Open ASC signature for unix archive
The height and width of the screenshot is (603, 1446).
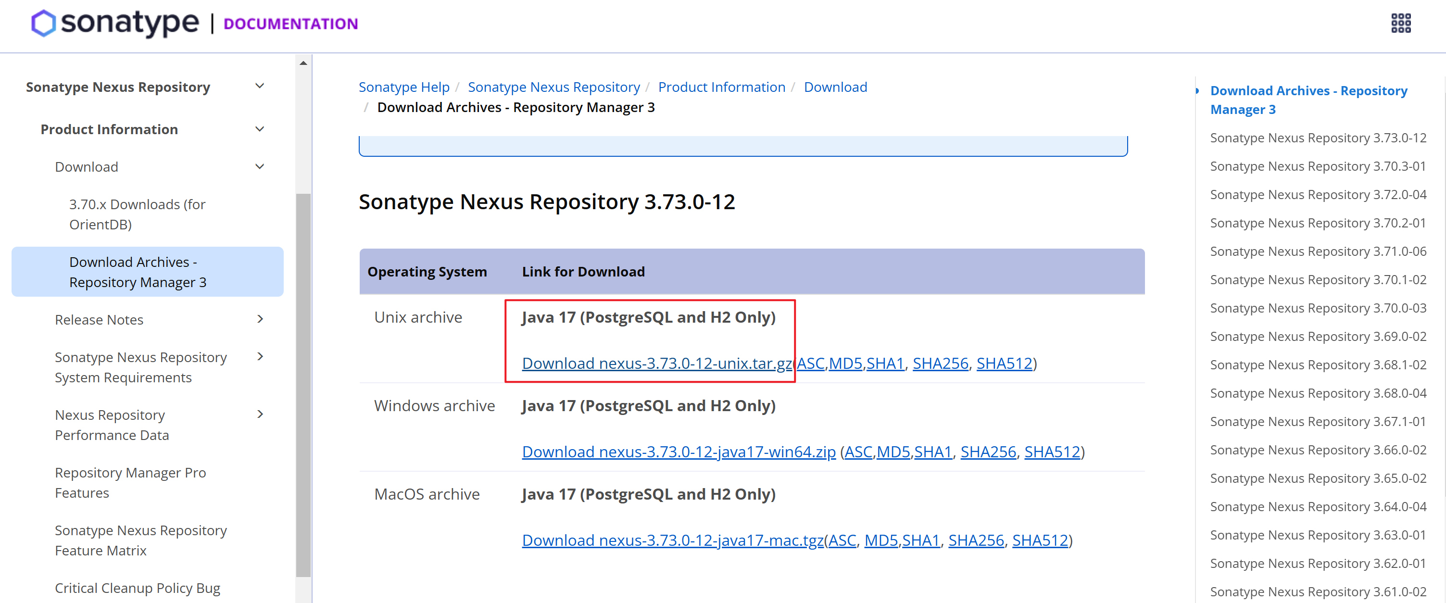pyautogui.click(x=811, y=364)
